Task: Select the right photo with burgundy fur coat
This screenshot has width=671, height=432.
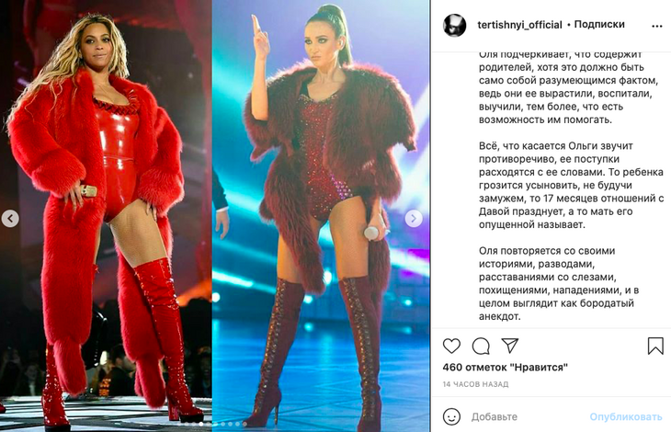Action: [321, 216]
